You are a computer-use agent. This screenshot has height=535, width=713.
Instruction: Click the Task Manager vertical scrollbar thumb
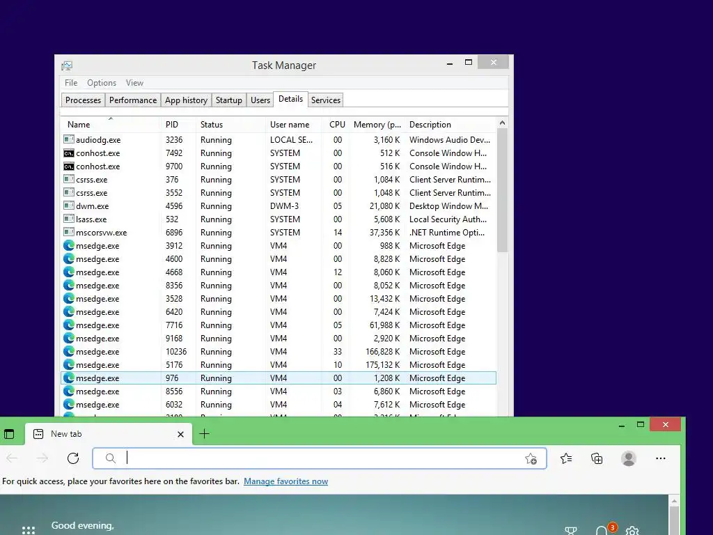(x=502, y=190)
